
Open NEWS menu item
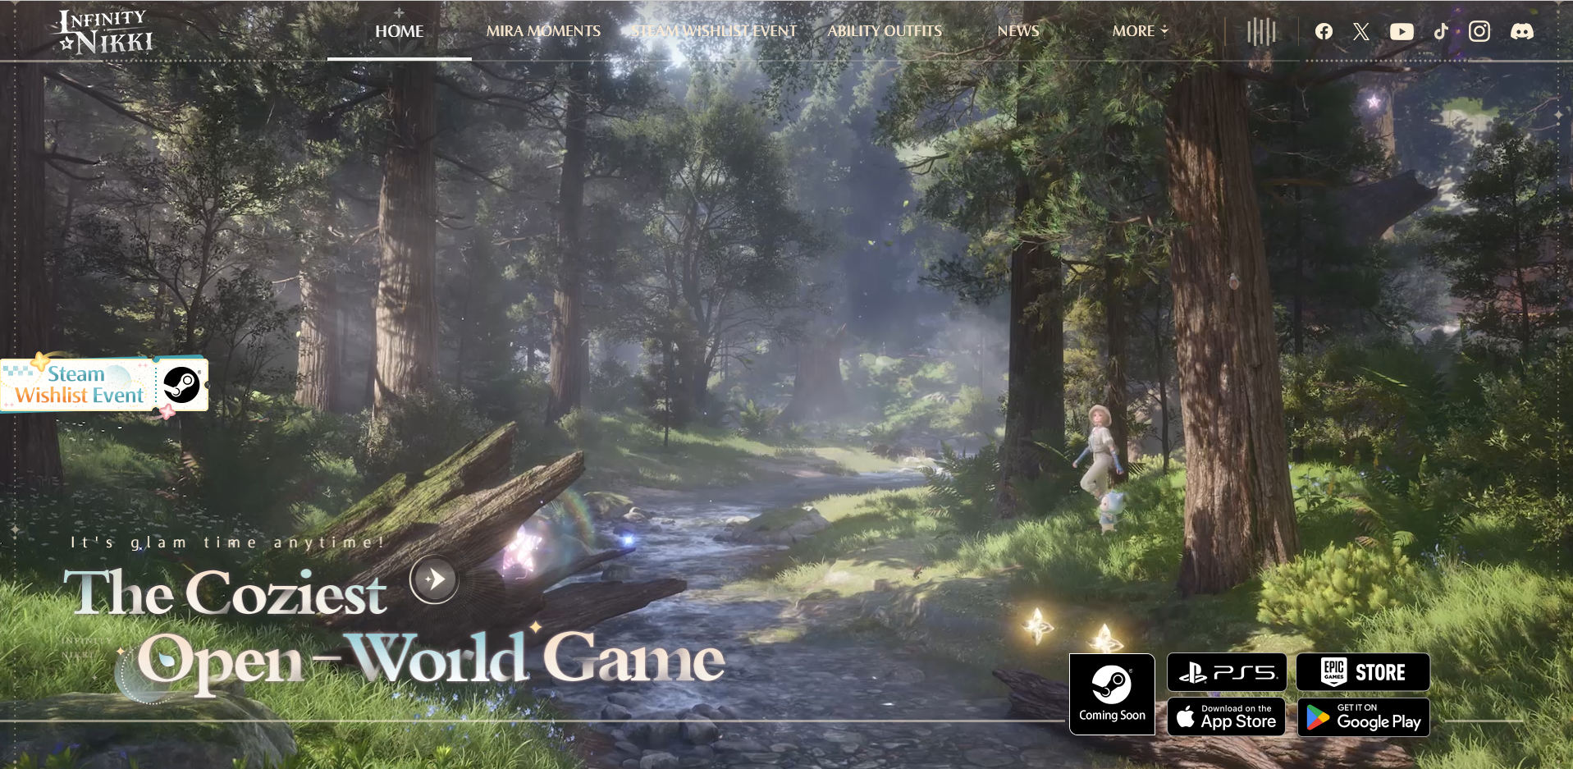pyautogui.click(x=1018, y=31)
